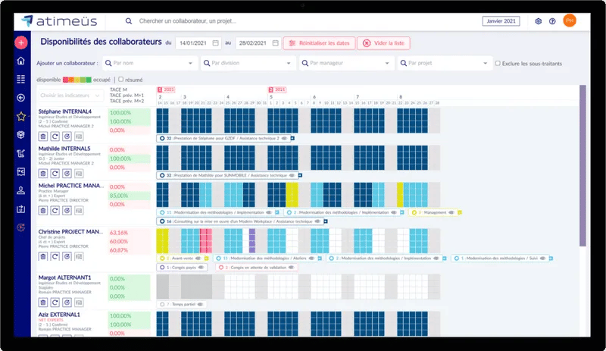Screen dimensions: 606x351
Task: Open the settings gear icon in header
Action: [539, 21]
